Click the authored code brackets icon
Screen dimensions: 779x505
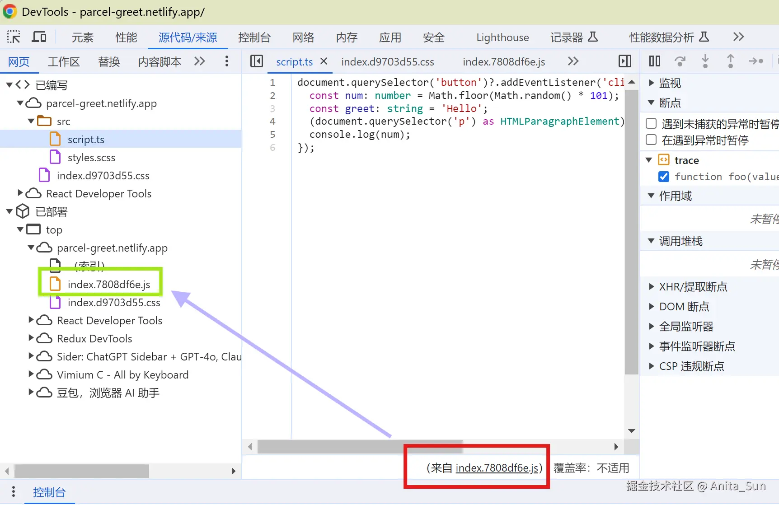(23, 84)
